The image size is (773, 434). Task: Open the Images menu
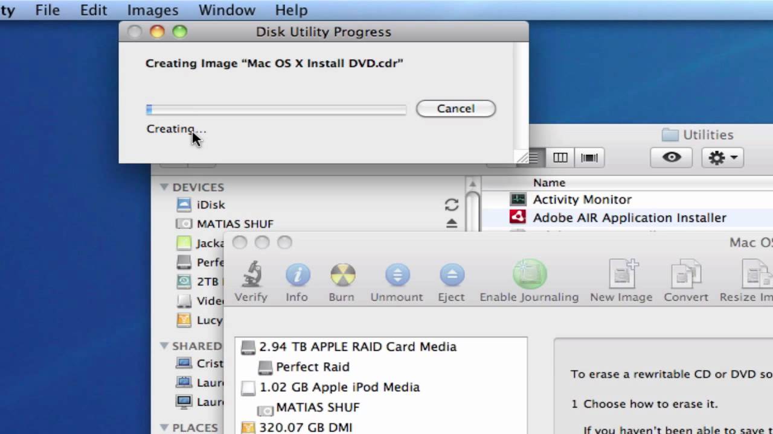click(153, 10)
